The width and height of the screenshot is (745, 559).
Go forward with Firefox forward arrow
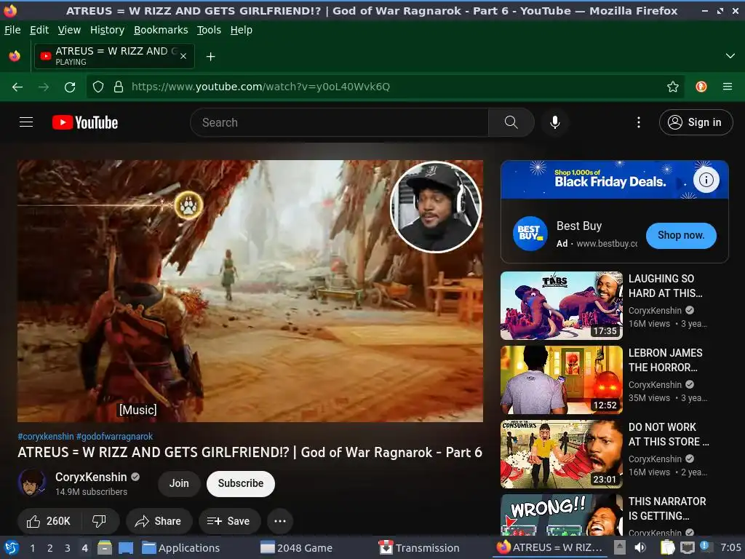(x=44, y=87)
